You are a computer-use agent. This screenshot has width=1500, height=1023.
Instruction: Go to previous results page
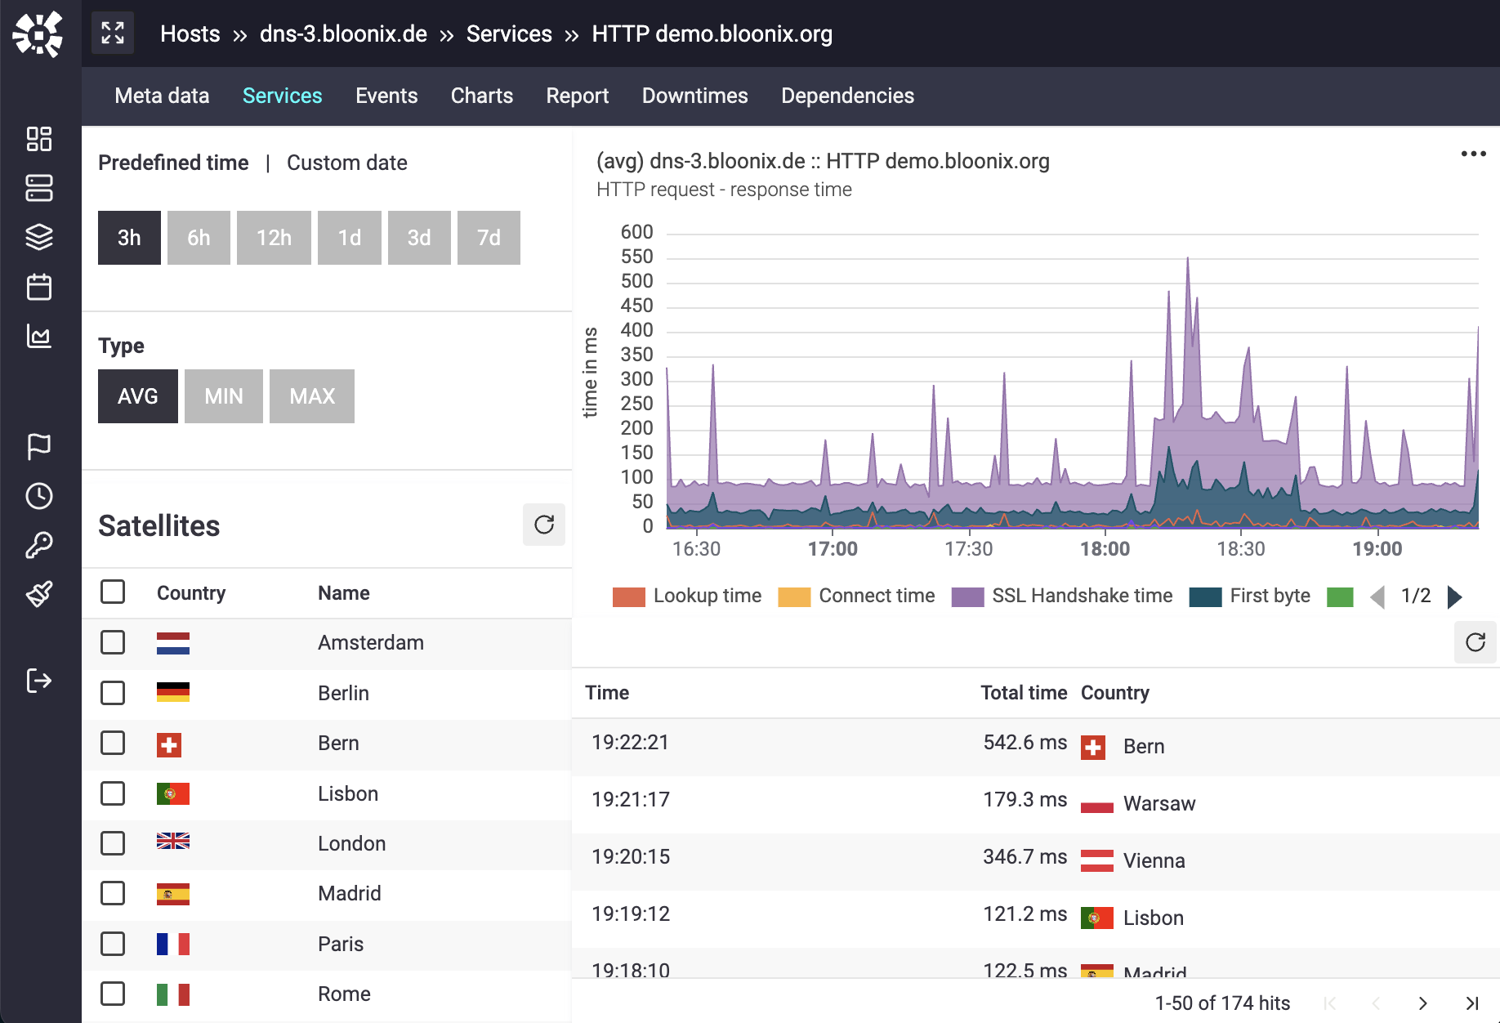pyautogui.click(x=1377, y=1003)
